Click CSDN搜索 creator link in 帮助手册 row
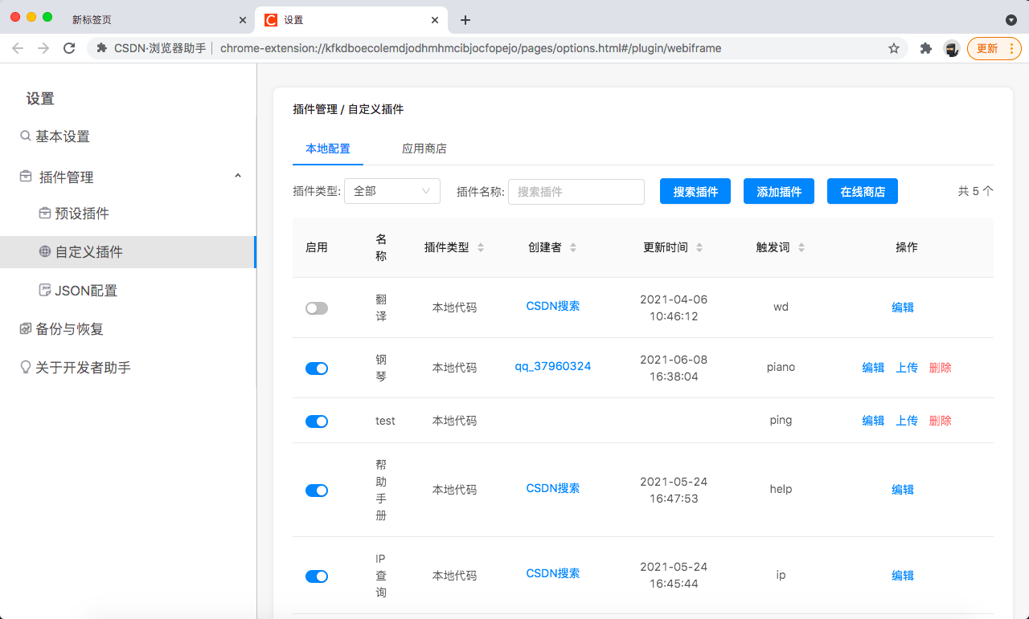This screenshot has width=1029, height=619. pyautogui.click(x=553, y=488)
